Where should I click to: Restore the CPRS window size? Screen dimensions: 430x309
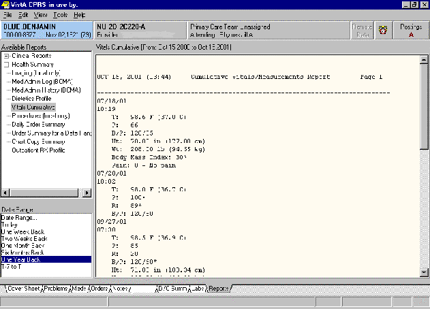pos(414,5)
